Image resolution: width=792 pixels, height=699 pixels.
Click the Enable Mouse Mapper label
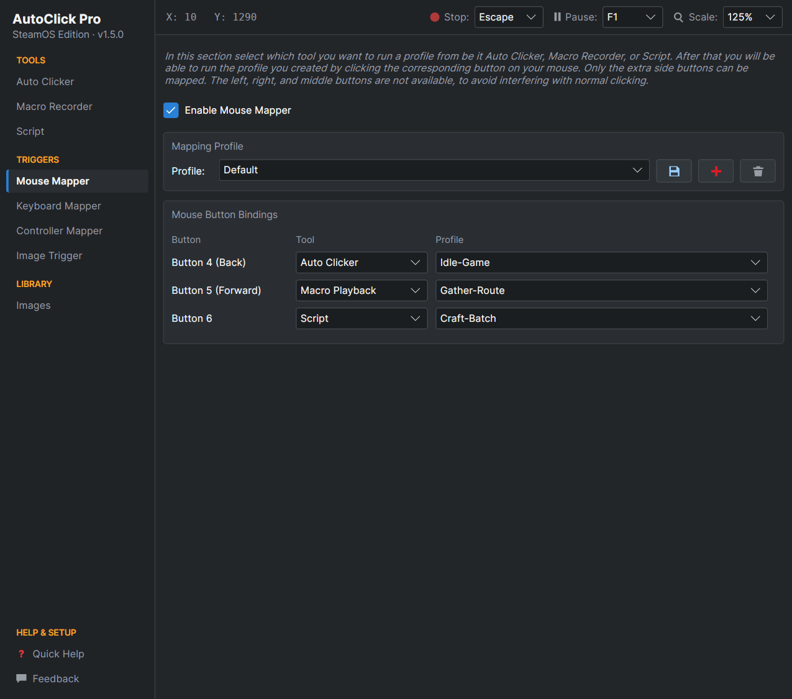[238, 110]
